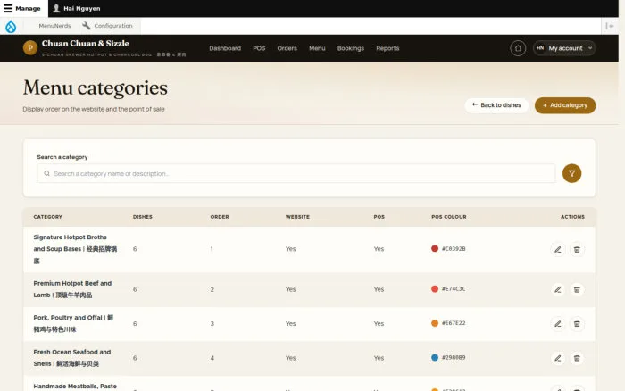Delete the Signature Hotpot Broths category
The image size is (625, 391).
pos(577,249)
